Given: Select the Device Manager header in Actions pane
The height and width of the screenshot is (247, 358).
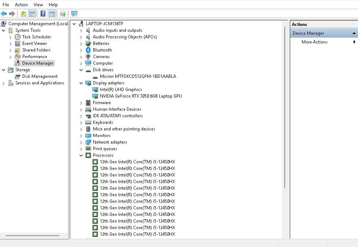Looking at the screenshot, I should click(324, 33).
